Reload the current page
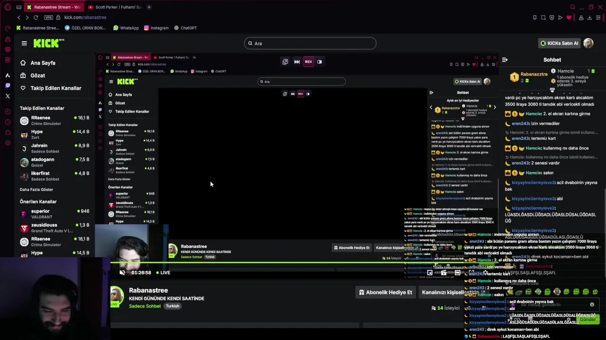Viewport: 606px width, 340px height. click(36, 17)
